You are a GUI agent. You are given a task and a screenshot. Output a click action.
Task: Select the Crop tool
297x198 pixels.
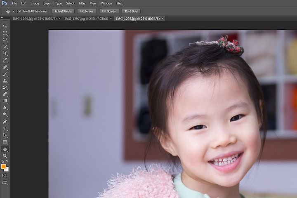coord(5,53)
